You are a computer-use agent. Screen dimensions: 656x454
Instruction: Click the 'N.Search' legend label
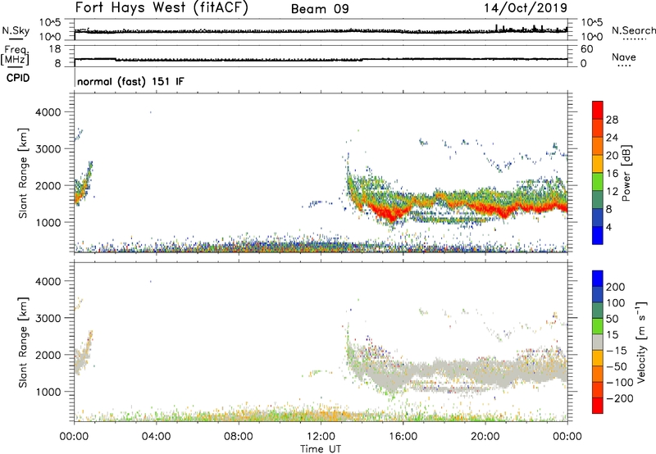633,30
